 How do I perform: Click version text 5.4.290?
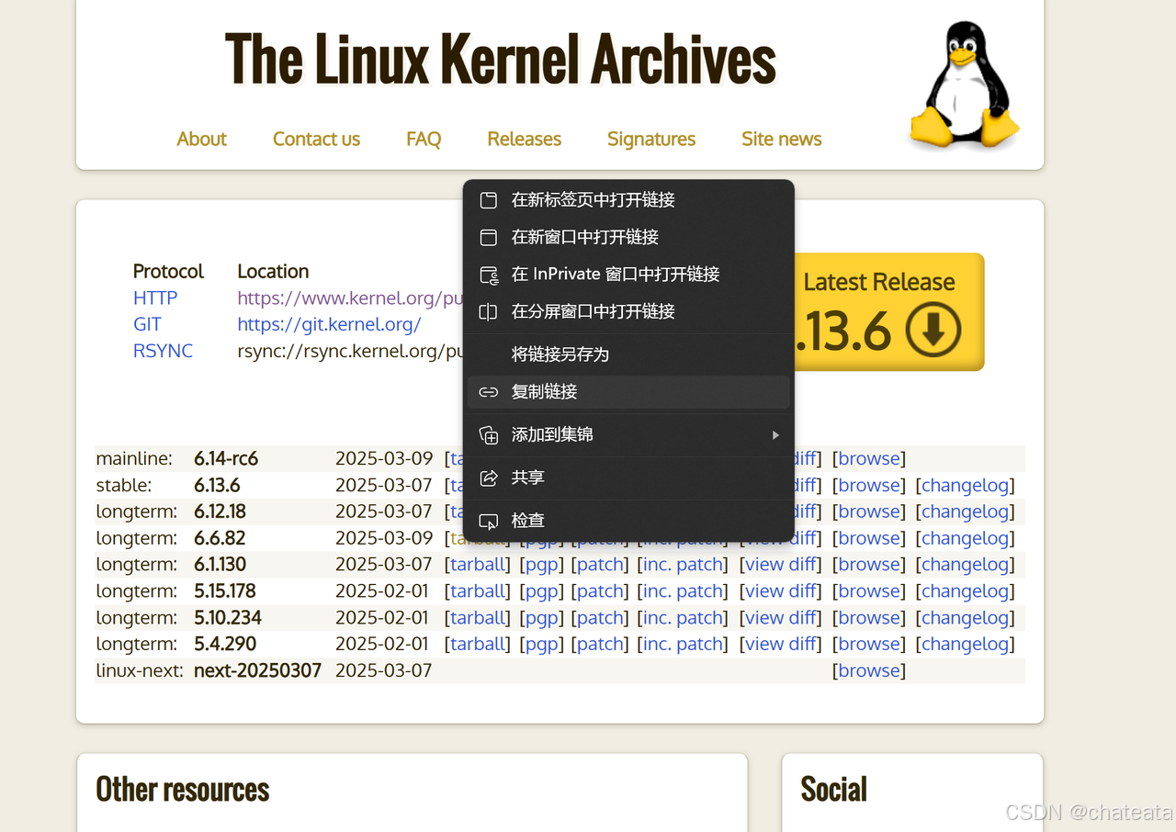tap(225, 645)
